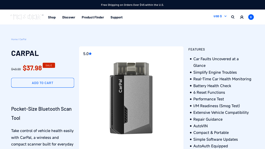Viewport: 265px width, 149px height.
Task: Open the Support menu
Action: [x=116, y=17]
